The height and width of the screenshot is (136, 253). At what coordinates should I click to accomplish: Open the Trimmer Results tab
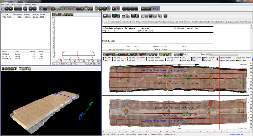126,22
